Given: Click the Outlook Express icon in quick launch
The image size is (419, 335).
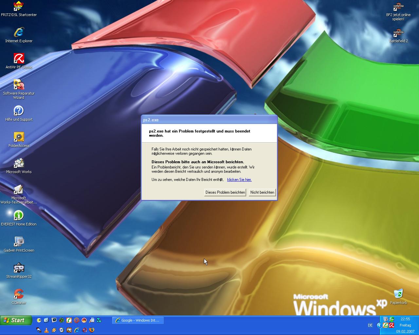Looking at the screenshot, I should click(46, 320).
